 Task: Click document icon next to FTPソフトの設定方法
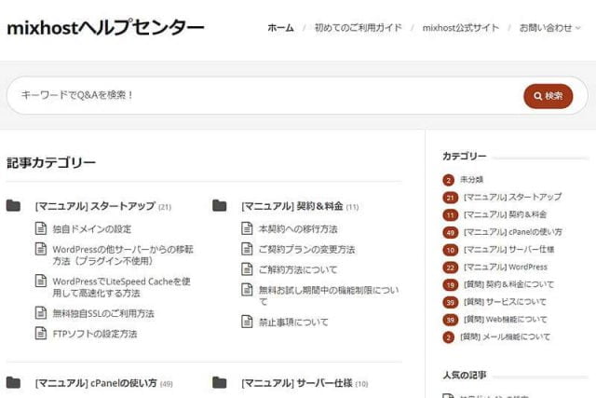41,333
